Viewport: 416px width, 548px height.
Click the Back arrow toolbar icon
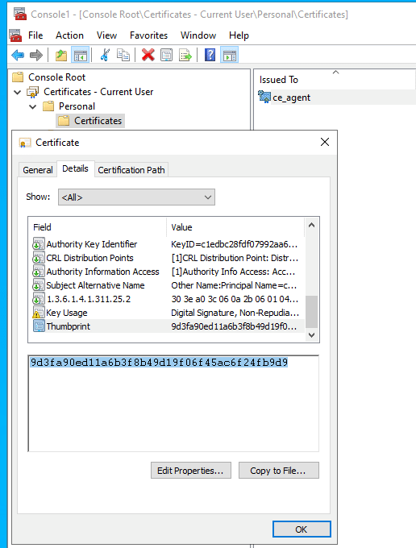(18, 56)
